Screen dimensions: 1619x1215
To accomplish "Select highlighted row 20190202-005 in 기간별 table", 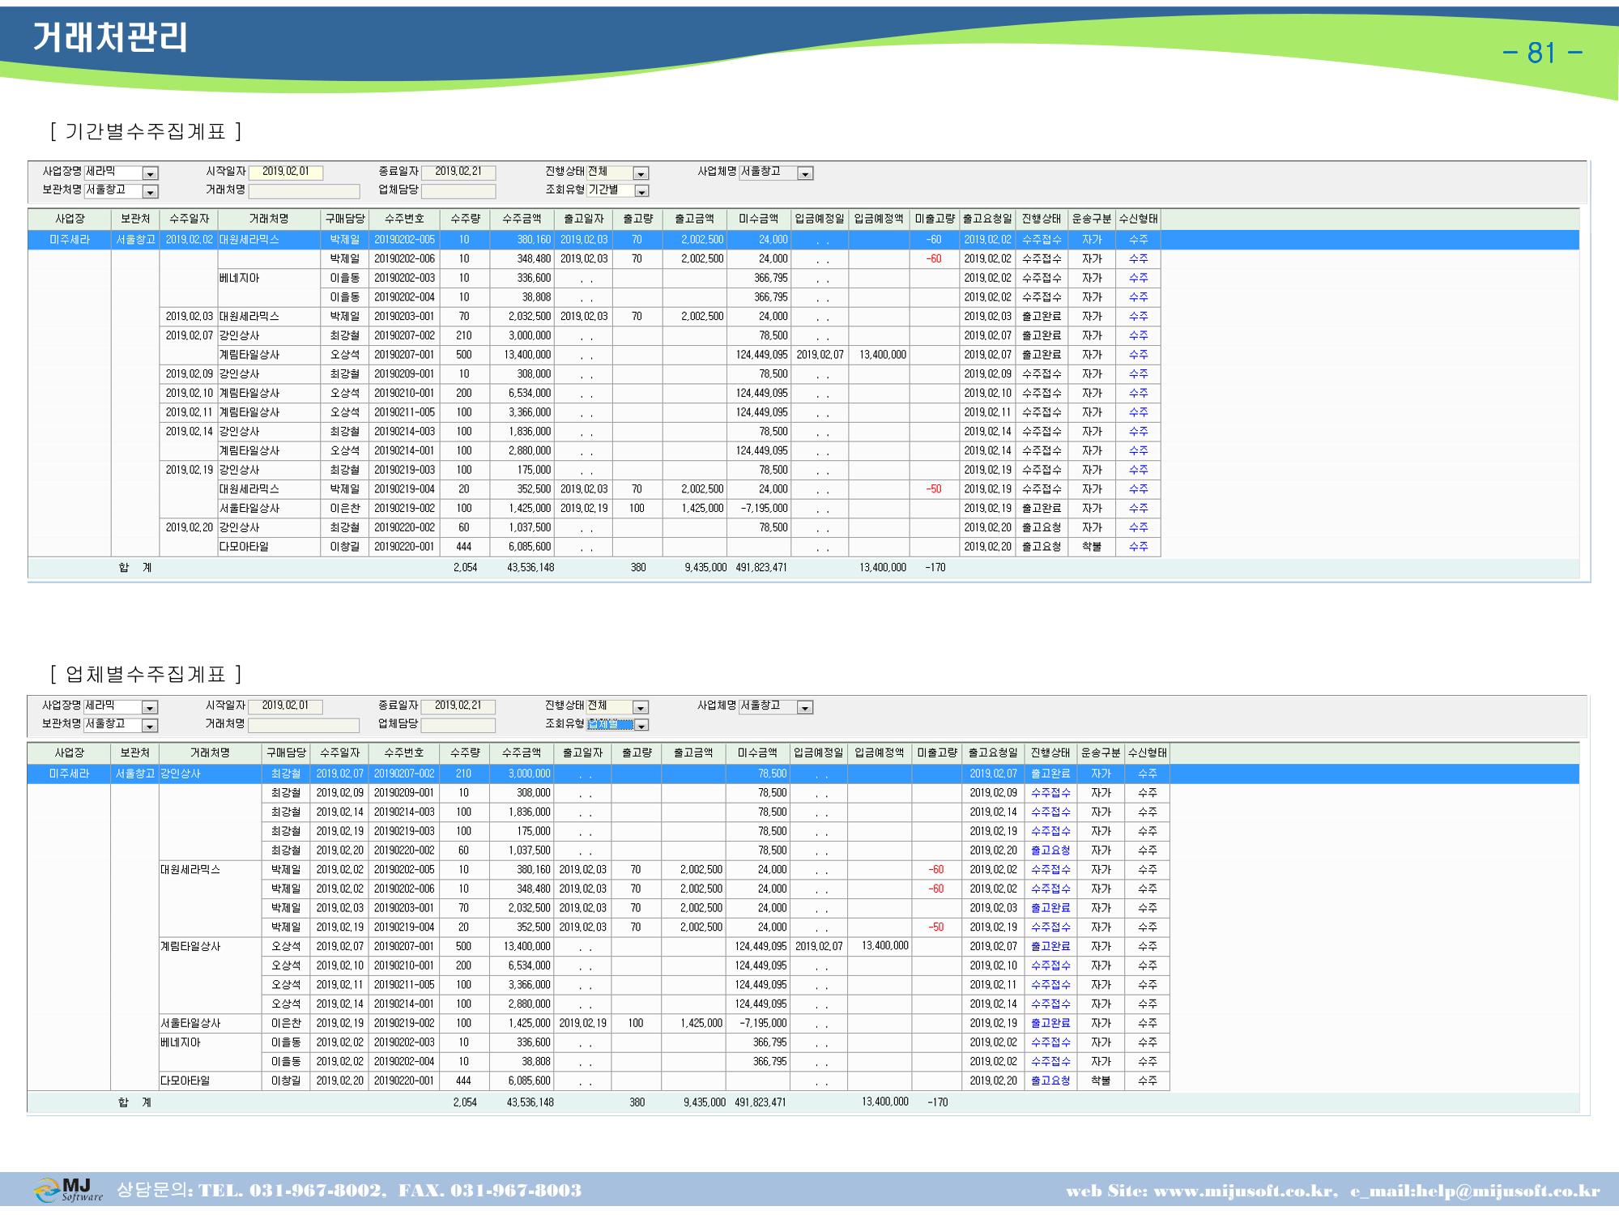I will (x=803, y=240).
